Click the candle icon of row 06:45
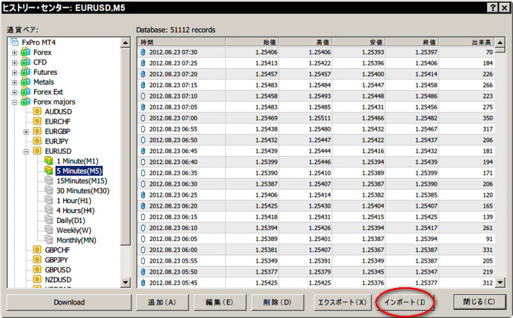Viewport: 513px width, 318px height. click(x=143, y=151)
